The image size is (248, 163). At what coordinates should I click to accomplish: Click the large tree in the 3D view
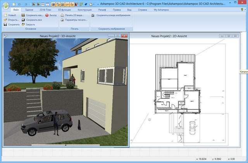point(34,60)
